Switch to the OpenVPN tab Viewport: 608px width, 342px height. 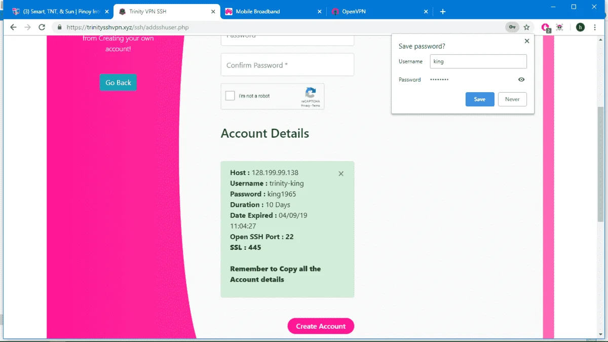[379, 12]
